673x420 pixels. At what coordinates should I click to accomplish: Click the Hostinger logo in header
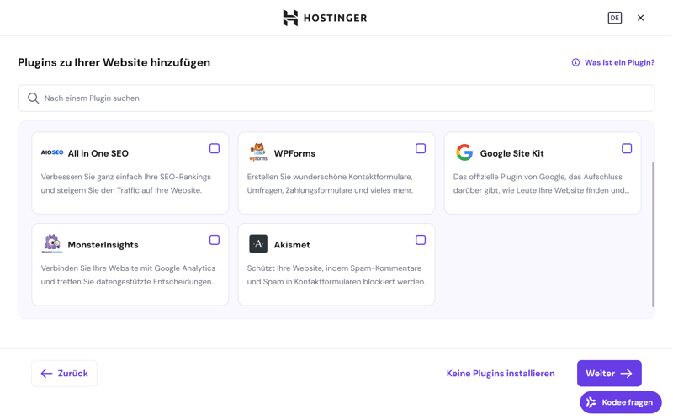(325, 18)
